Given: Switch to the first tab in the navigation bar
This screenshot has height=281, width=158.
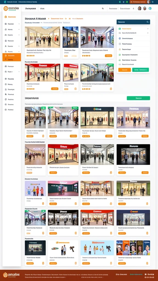Looking at the screenshot, I should pos(31,9).
